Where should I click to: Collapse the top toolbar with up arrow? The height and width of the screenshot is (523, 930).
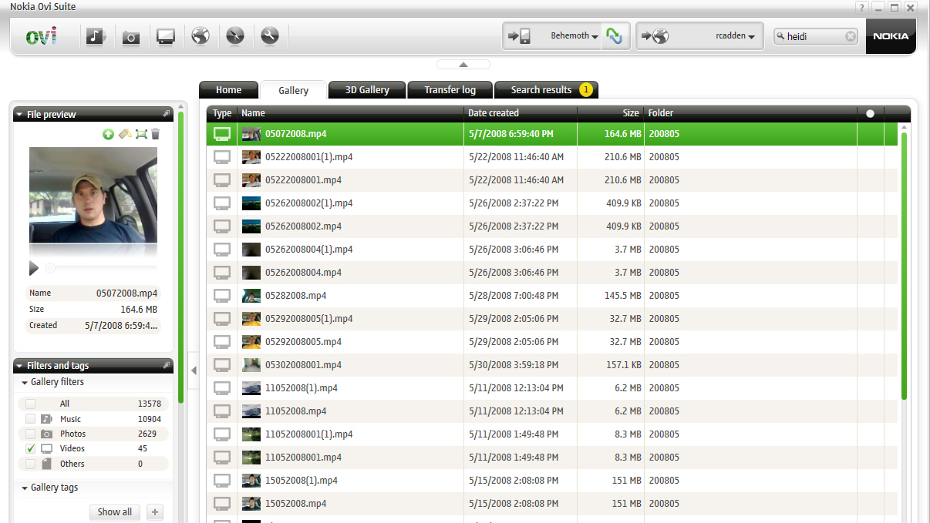[x=463, y=65]
